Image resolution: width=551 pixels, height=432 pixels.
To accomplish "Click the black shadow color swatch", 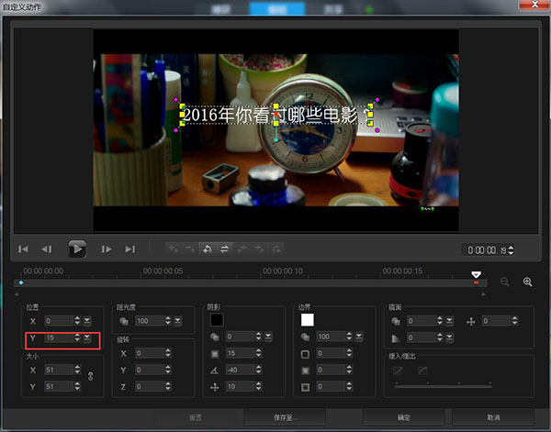I will (217, 320).
